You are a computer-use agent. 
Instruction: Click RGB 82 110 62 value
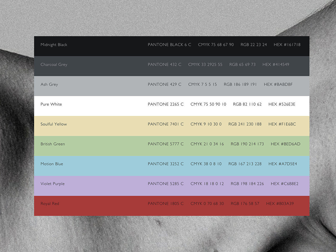tap(247, 104)
